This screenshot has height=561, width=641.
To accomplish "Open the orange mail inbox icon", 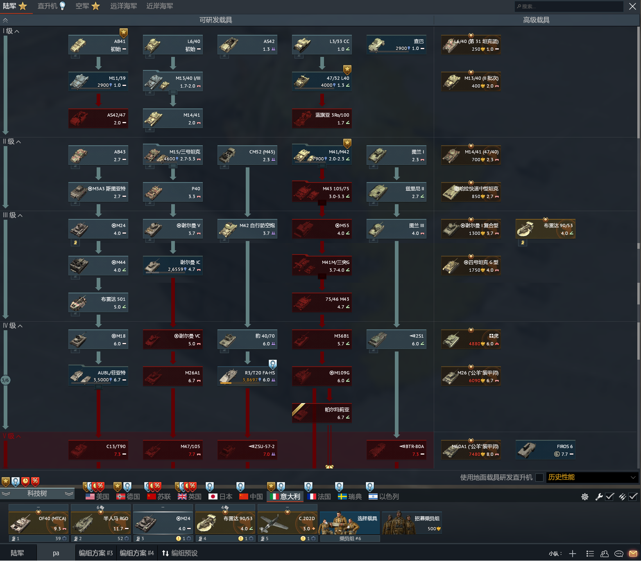I will (633, 554).
